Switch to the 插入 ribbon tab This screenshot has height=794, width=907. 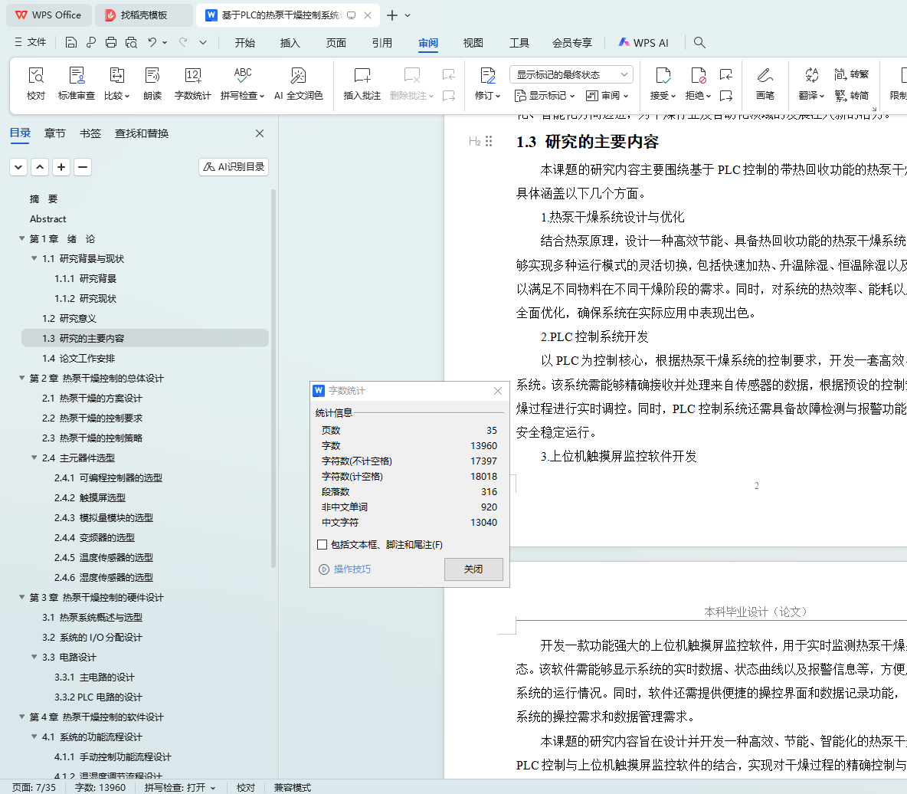[x=290, y=43]
